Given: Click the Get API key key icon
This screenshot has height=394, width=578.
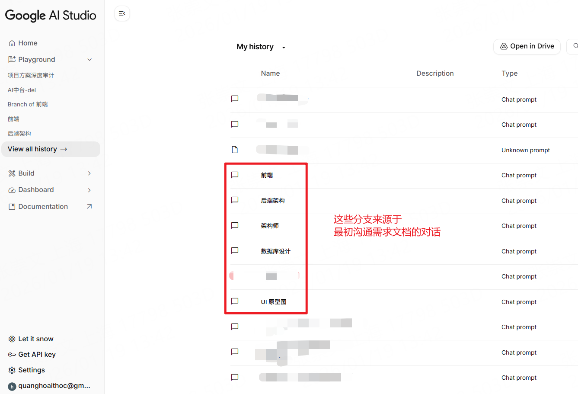Looking at the screenshot, I should pyautogui.click(x=12, y=355).
